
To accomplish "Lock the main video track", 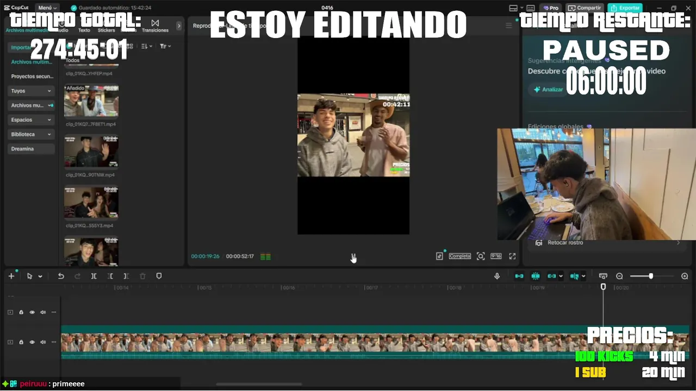I will coord(21,342).
